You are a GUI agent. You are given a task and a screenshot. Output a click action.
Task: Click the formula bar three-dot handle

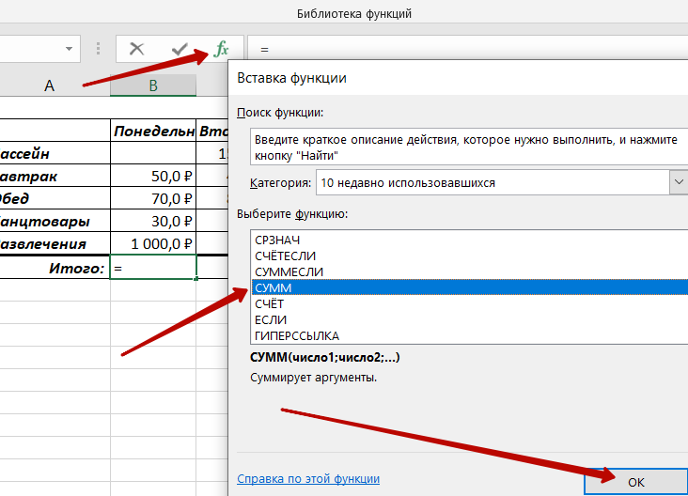(98, 49)
